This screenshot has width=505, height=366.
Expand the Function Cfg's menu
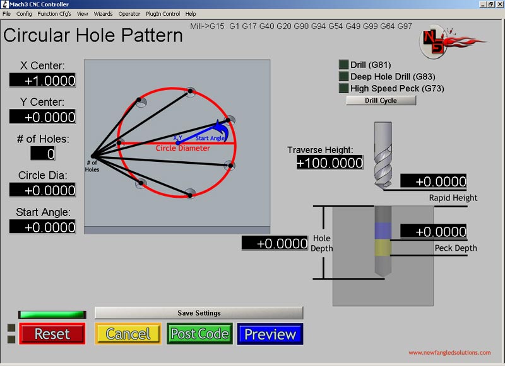[54, 14]
